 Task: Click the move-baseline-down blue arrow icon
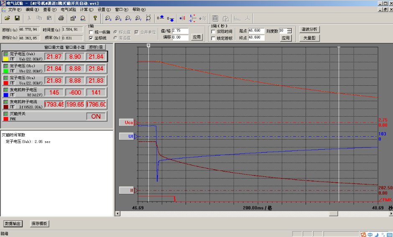(171, 18)
